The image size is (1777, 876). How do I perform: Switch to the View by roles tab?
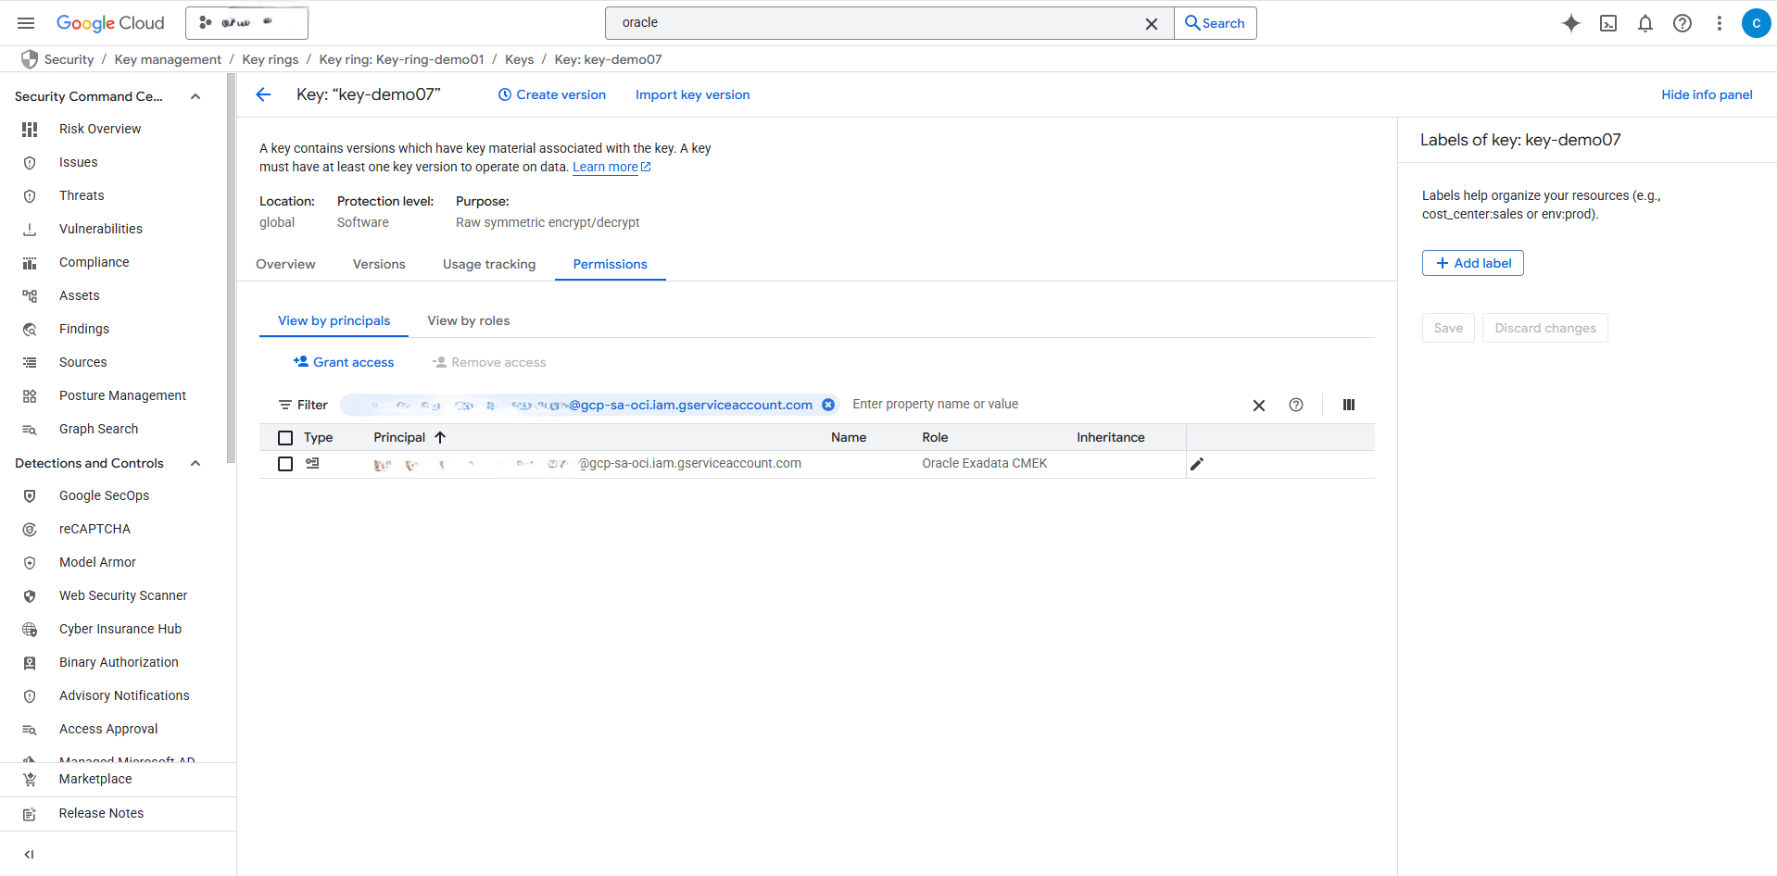pyautogui.click(x=468, y=320)
